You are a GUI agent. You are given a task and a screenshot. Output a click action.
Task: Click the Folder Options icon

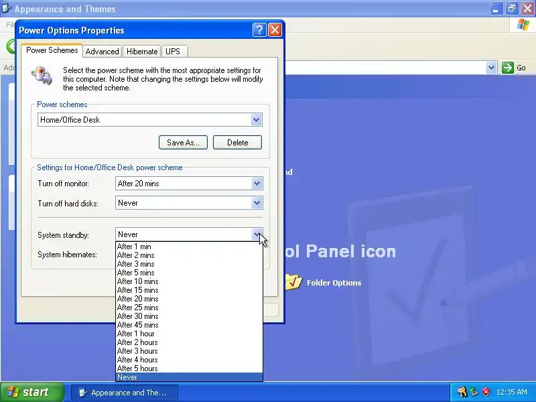(x=293, y=282)
